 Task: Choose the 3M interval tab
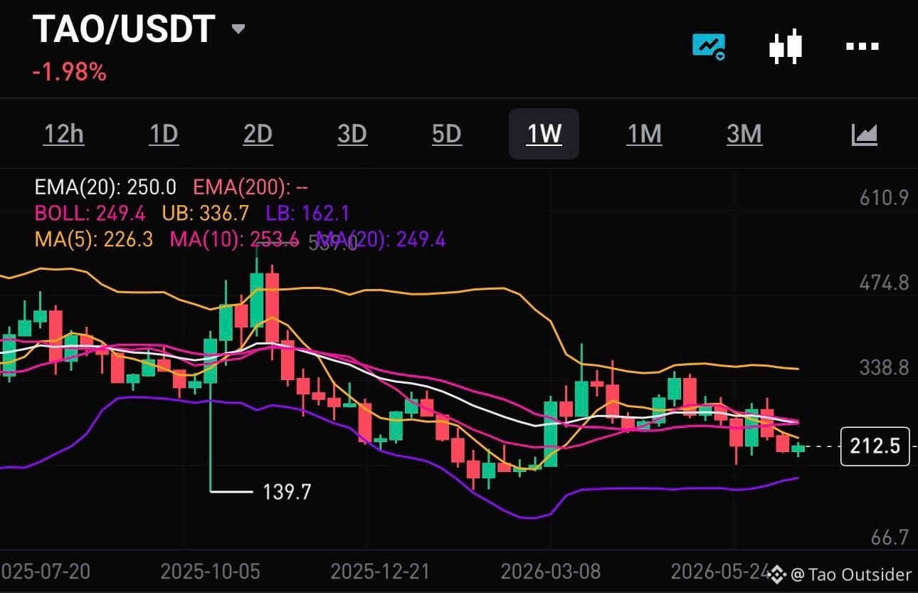click(x=744, y=134)
